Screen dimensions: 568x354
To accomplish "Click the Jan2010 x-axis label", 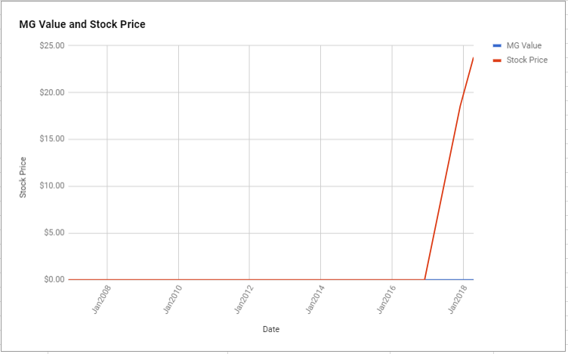I will click(172, 300).
